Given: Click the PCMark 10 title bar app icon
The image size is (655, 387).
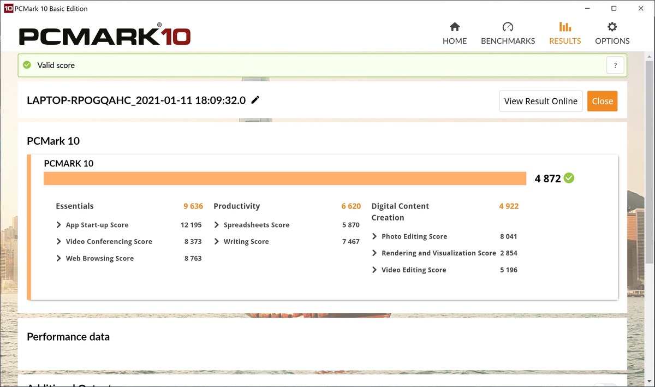Looking at the screenshot, I should pos(8,8).
